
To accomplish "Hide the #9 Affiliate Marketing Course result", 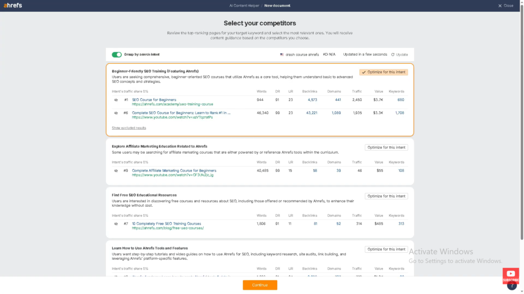I will pyautogui.click(x=116, y=171).
